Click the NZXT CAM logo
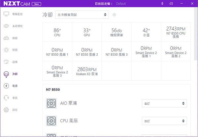The image size is (198, 137). coord(17,4)
